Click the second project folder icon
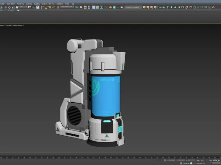 pos(148,7)
